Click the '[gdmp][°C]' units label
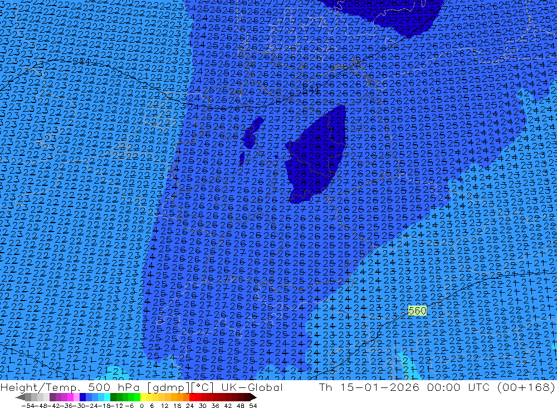This screenshot has height=408, width=557. click(x=180, y=387)
